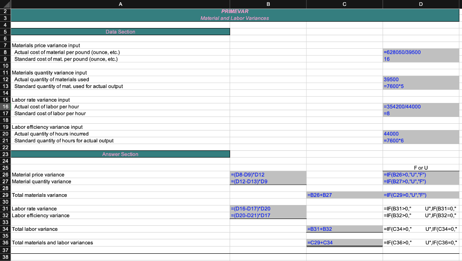
Task: Click the F or U column header cell
Action: coord(420,168)
